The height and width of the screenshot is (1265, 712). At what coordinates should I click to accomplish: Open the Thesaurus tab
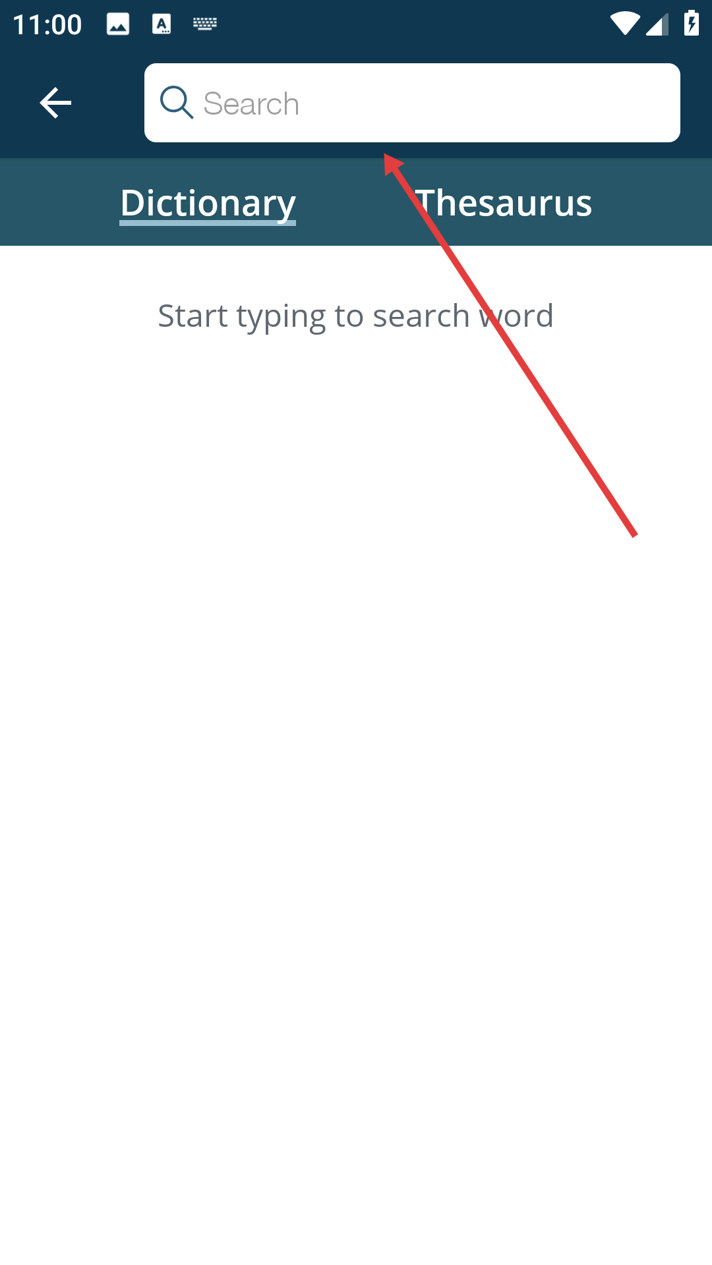(x=504, y=202)
